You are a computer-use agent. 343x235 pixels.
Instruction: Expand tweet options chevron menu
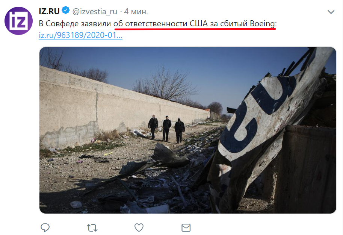[x=331, y=12]
